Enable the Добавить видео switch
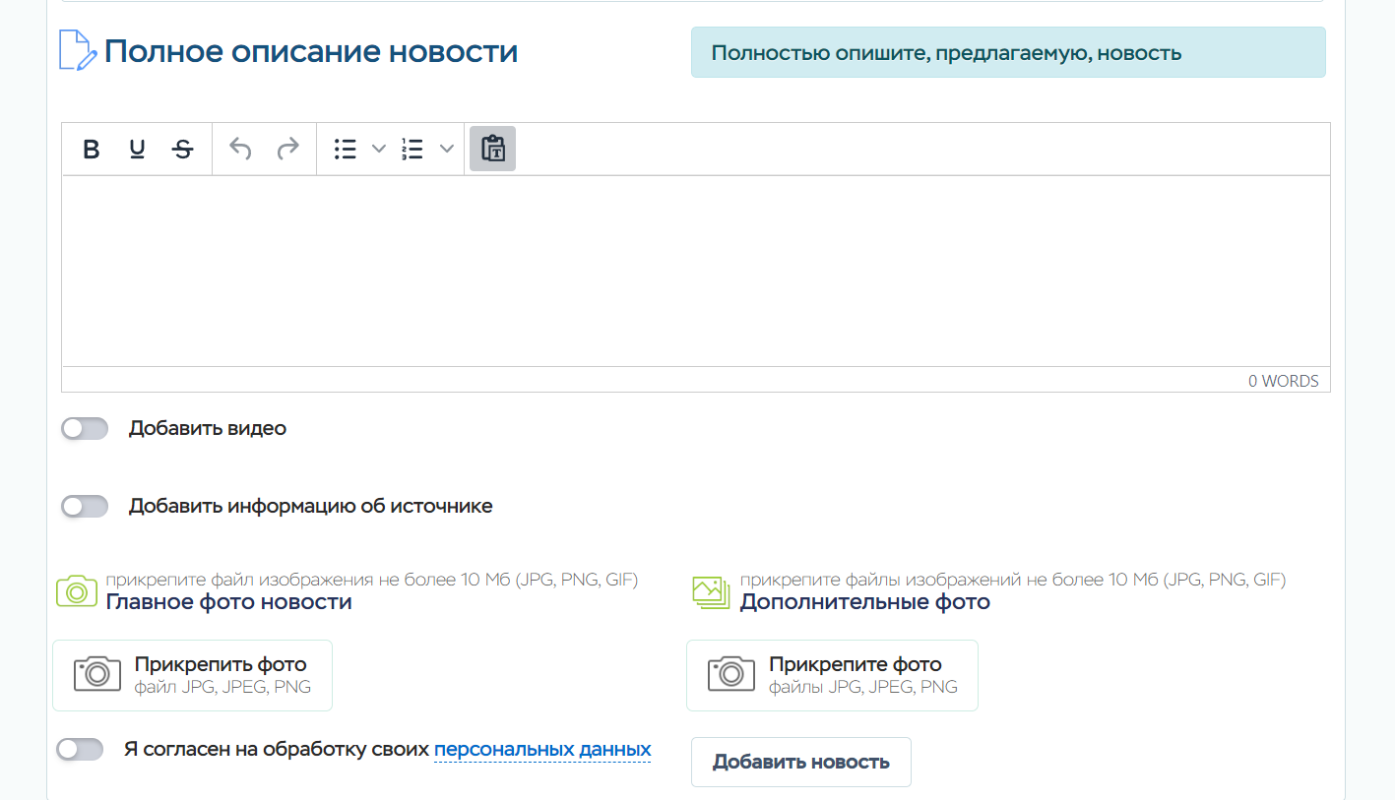 (85, 429)
